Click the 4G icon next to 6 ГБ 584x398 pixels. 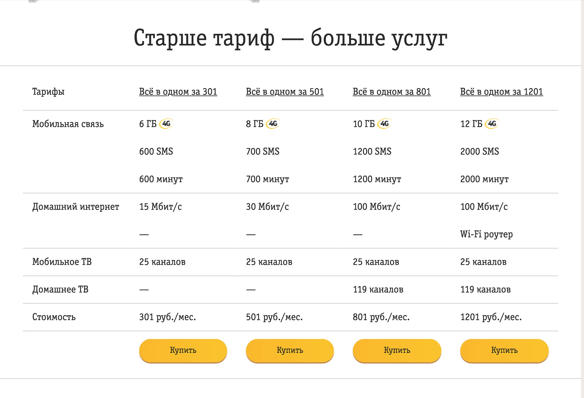166,124
